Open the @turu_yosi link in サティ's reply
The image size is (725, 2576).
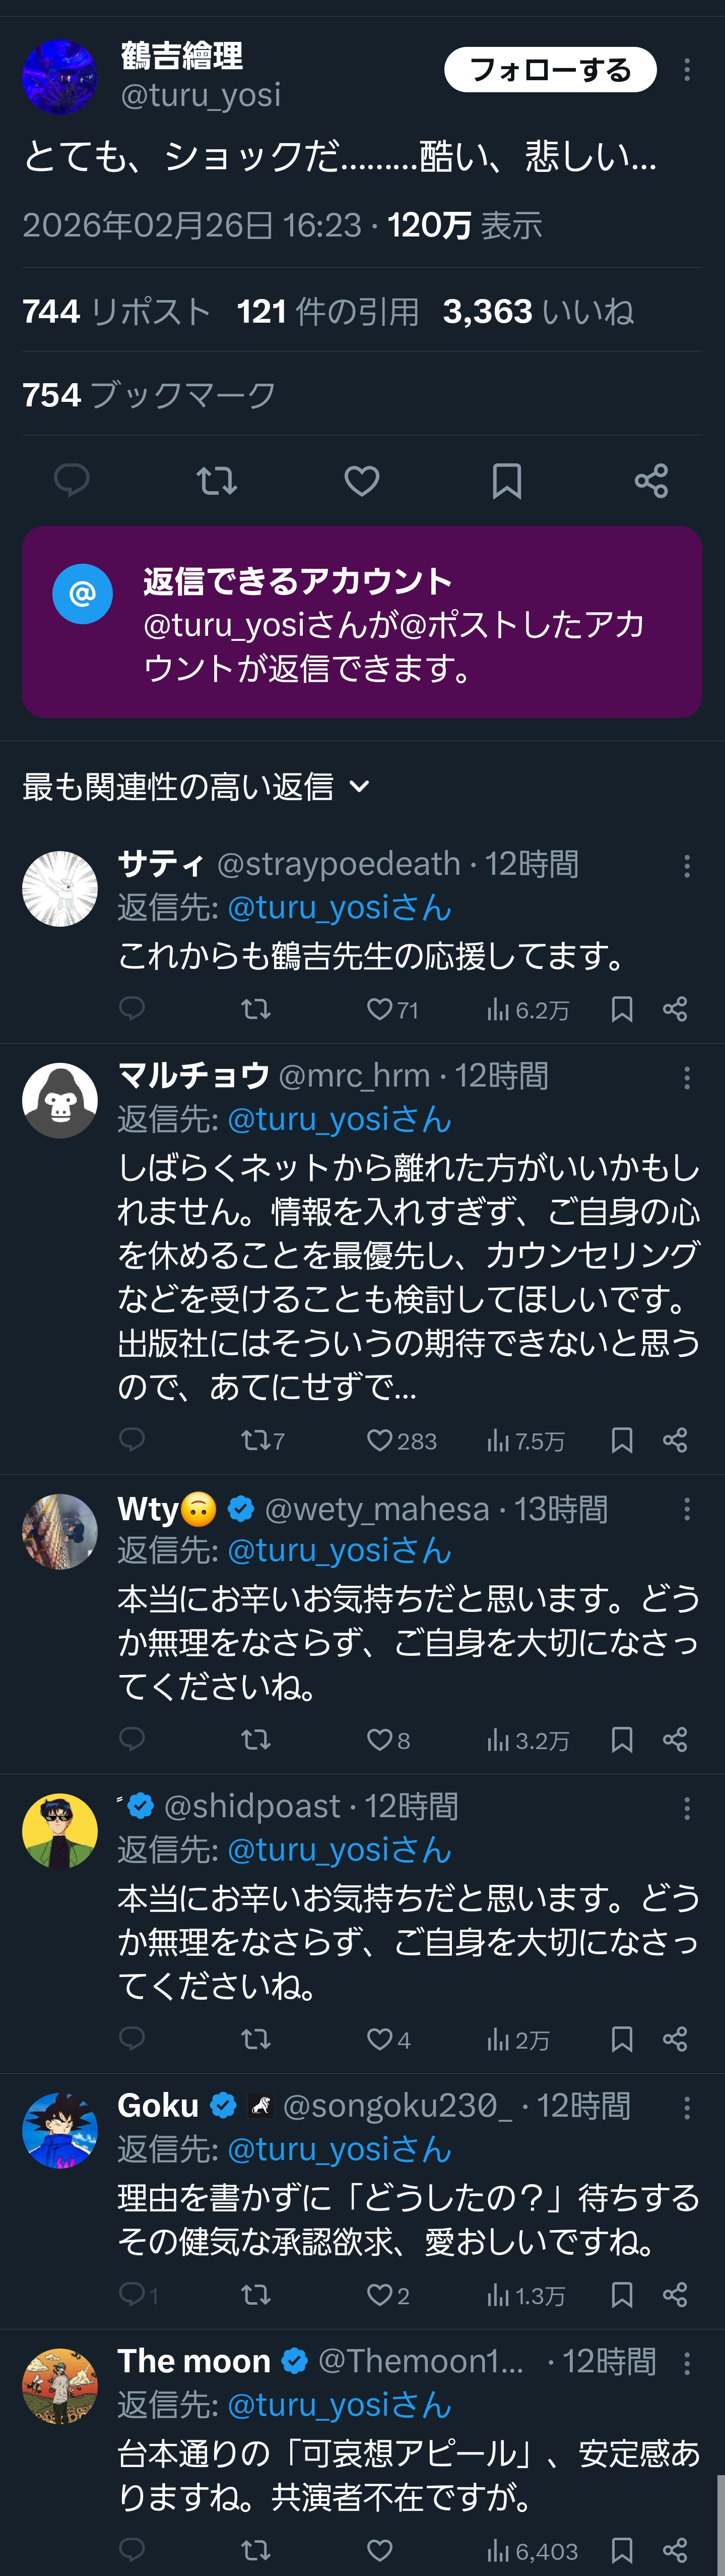[339, 908]
